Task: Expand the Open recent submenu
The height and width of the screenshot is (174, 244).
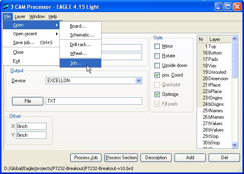Action: [31, 34]
